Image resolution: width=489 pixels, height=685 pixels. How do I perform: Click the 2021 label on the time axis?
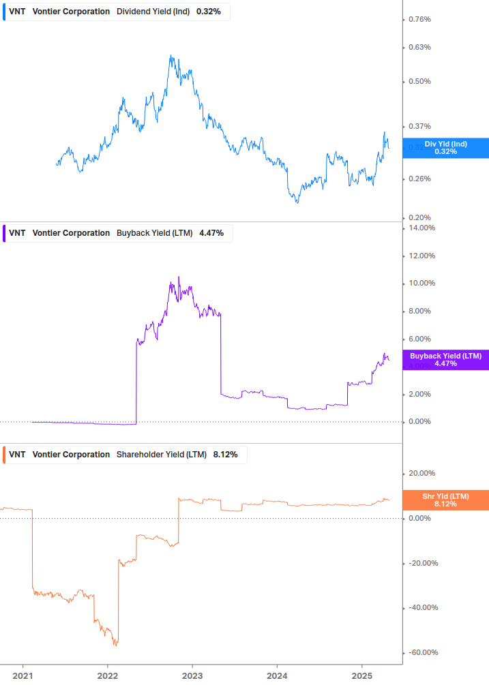(23, 676)
